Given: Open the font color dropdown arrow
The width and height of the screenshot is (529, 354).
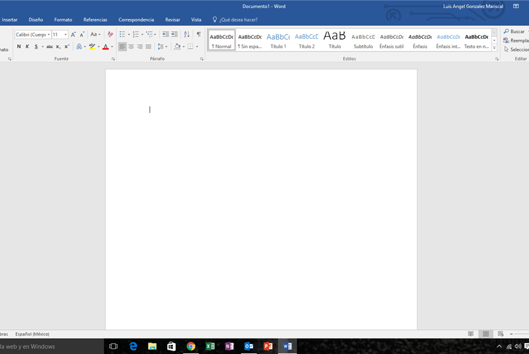Looking at the screenshot, I should pos(112,47).
